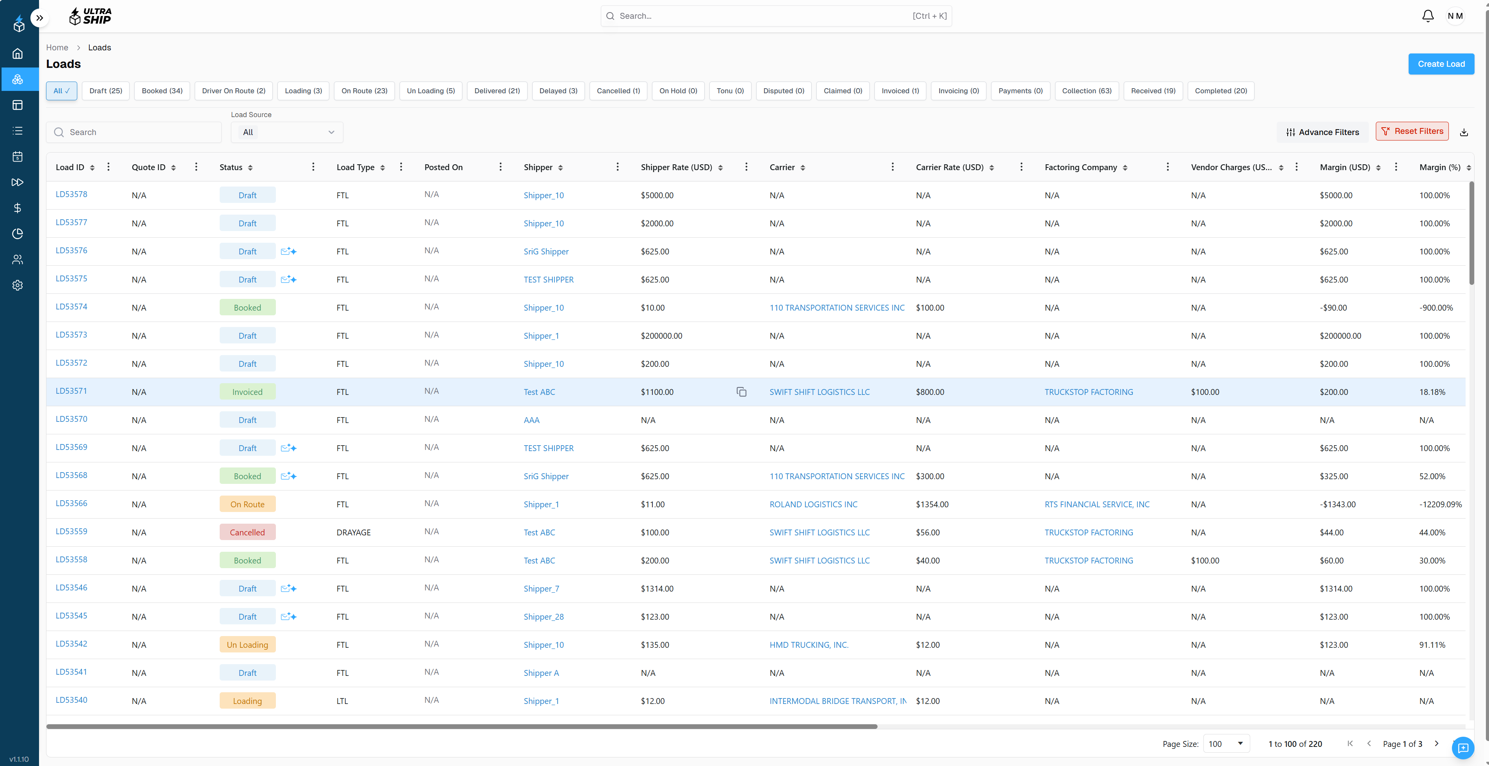Select the On Route (23) filter tab
Screen dimensions: 1489x766
[364, 91]
